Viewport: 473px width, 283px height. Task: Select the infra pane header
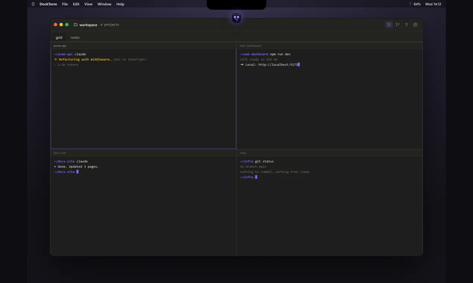click(330, 153)
